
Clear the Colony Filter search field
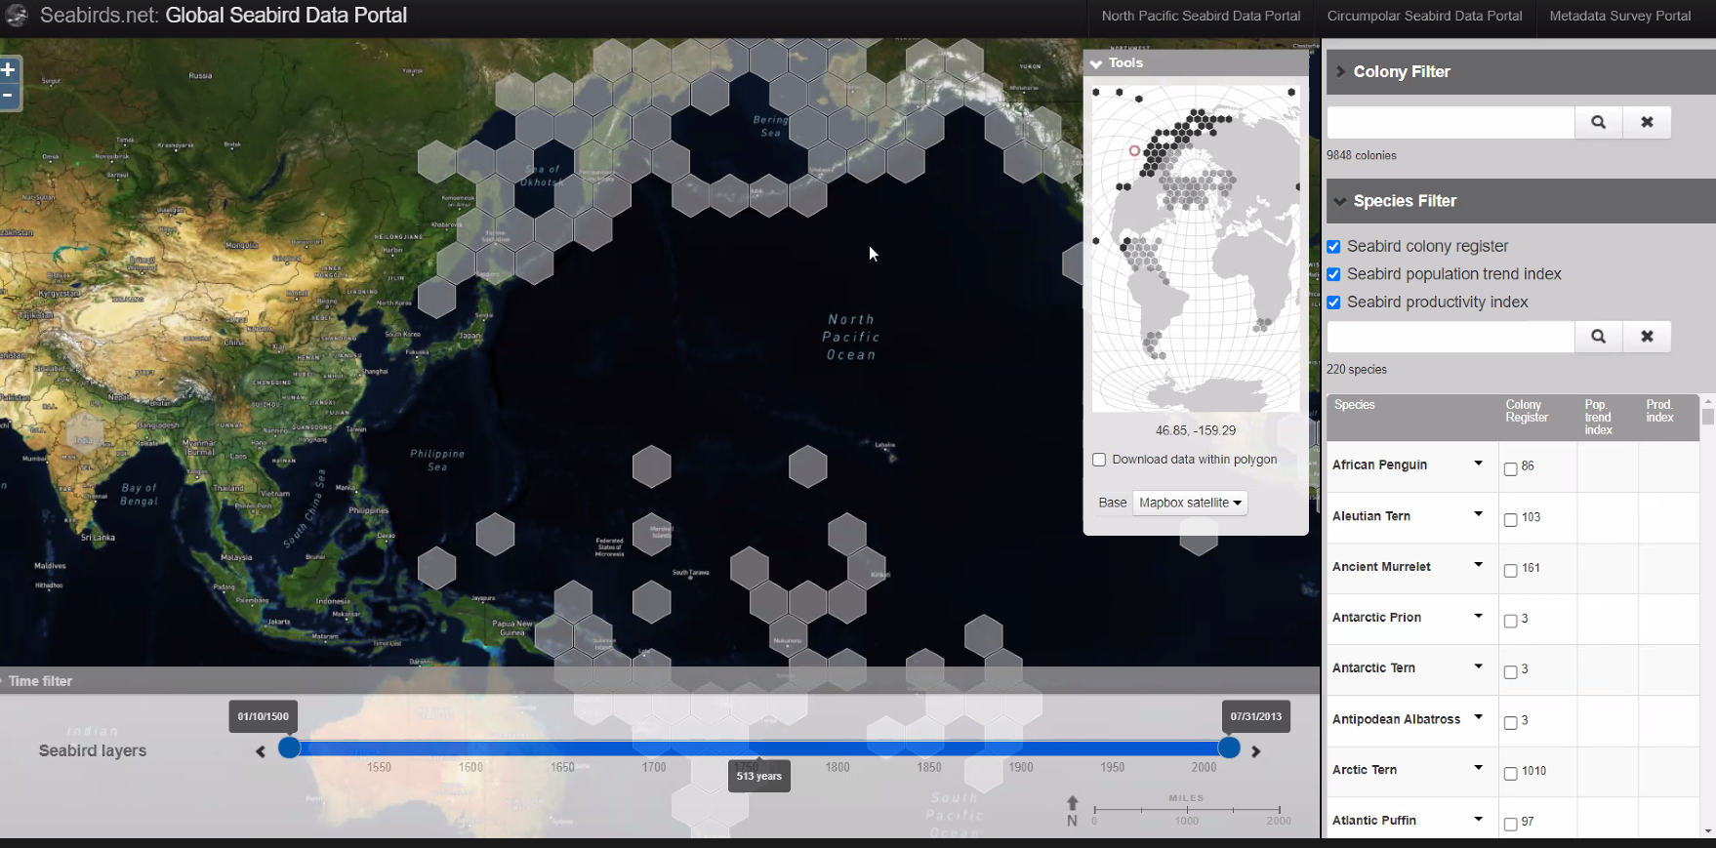pyautogui.click(x=1647, y=122)
